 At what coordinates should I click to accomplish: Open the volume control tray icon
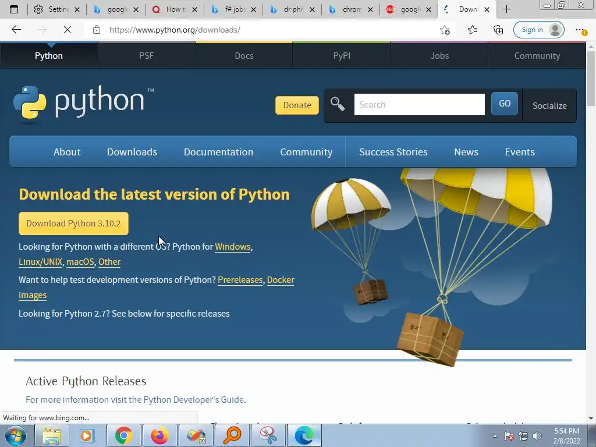point(537,436)
